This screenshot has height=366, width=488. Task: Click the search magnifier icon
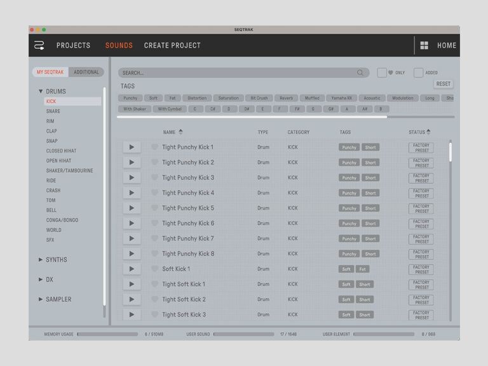360,72
